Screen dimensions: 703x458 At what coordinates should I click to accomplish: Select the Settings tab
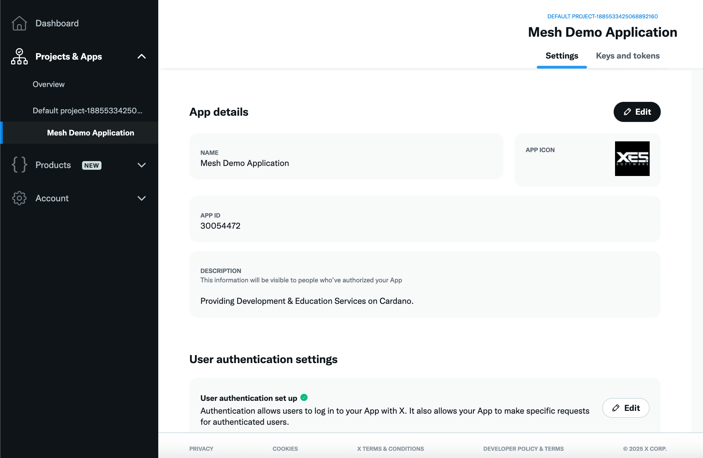tap(561, 55)
